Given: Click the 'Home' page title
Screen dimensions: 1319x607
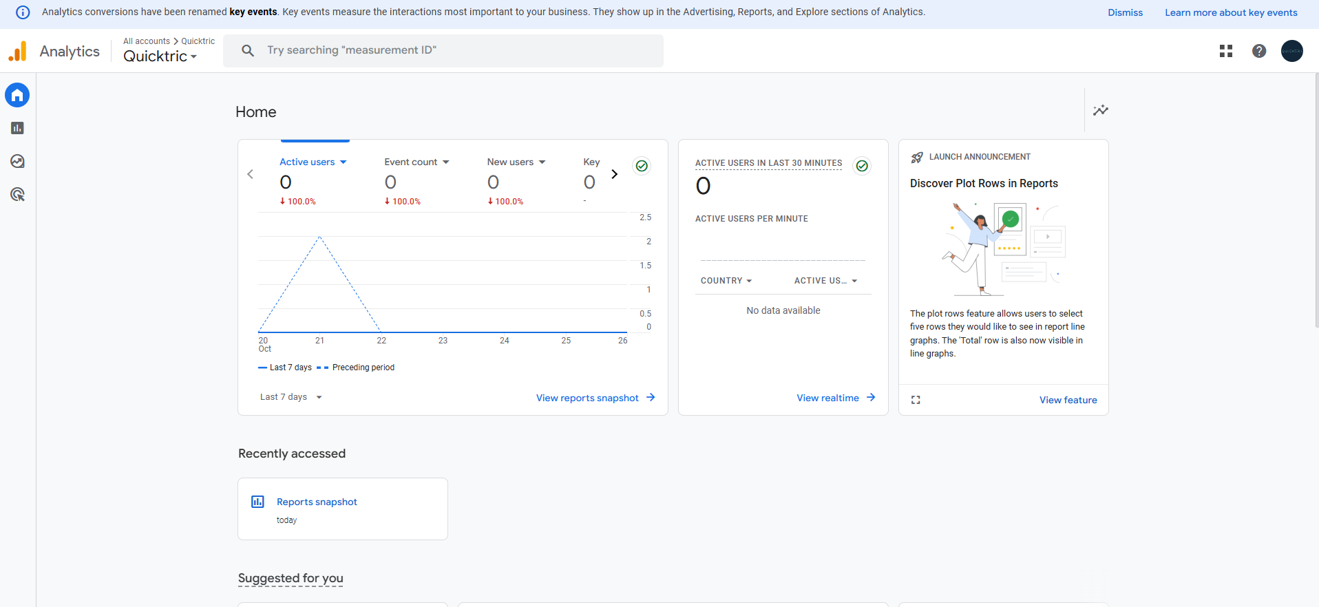Looking at the screenshot, I should (256, 111).
